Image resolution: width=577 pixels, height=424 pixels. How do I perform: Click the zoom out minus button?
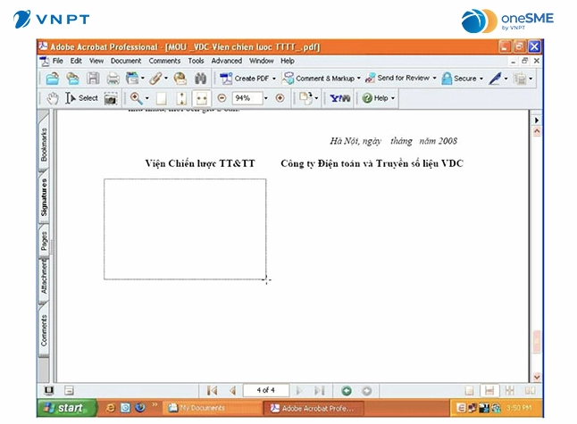(222, 98)
